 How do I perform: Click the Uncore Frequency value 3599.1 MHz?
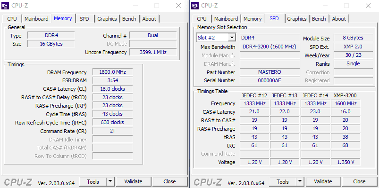(153, 52)
